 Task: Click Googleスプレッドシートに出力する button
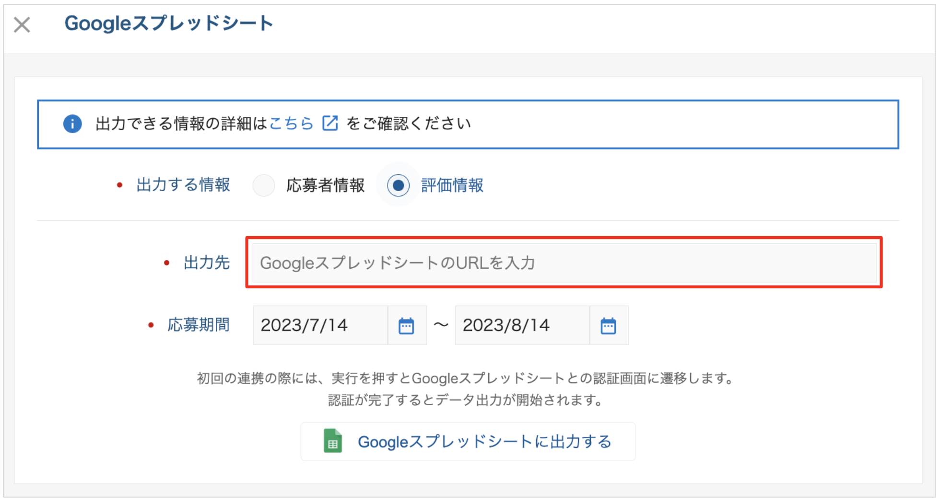pyautogui.click(x=468, y=442)
